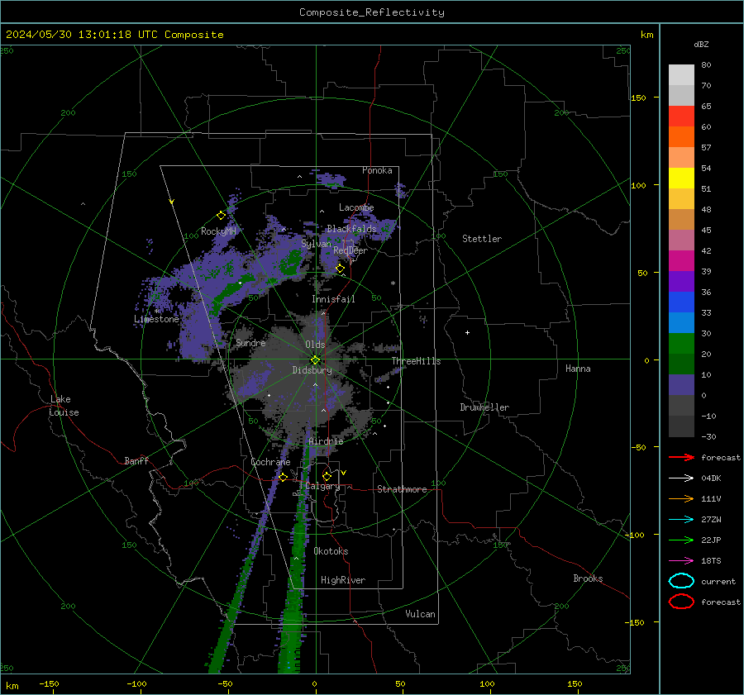
Task: Click yellow diamond marker below Cochrane
Action: tap(283, 477)
